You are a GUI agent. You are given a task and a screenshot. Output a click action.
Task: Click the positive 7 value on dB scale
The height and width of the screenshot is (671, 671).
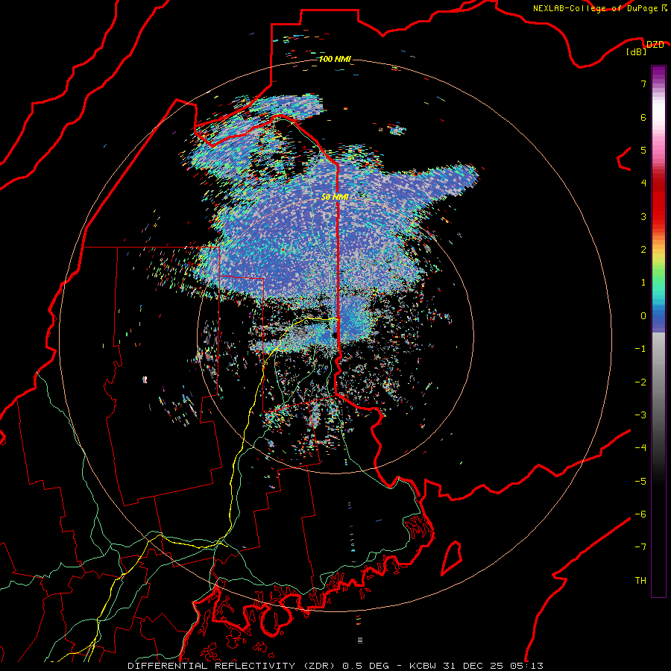pos(643,84)
